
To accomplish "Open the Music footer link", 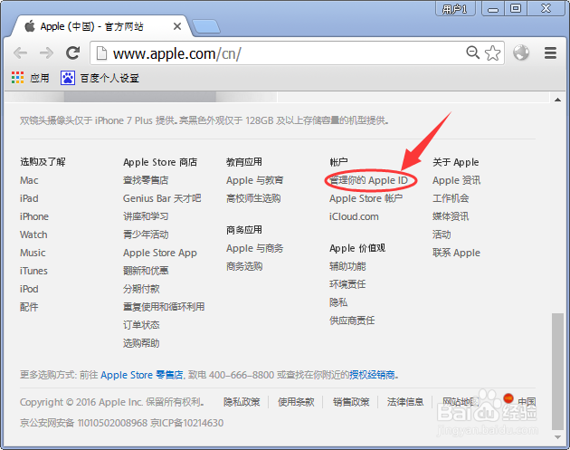I will tap(33, 253).
